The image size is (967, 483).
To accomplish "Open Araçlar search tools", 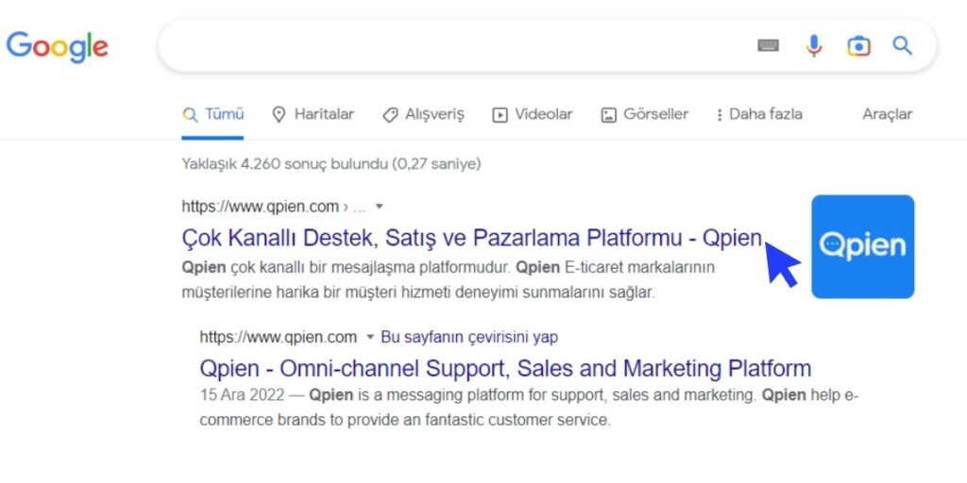I will [x=887, y=114].
